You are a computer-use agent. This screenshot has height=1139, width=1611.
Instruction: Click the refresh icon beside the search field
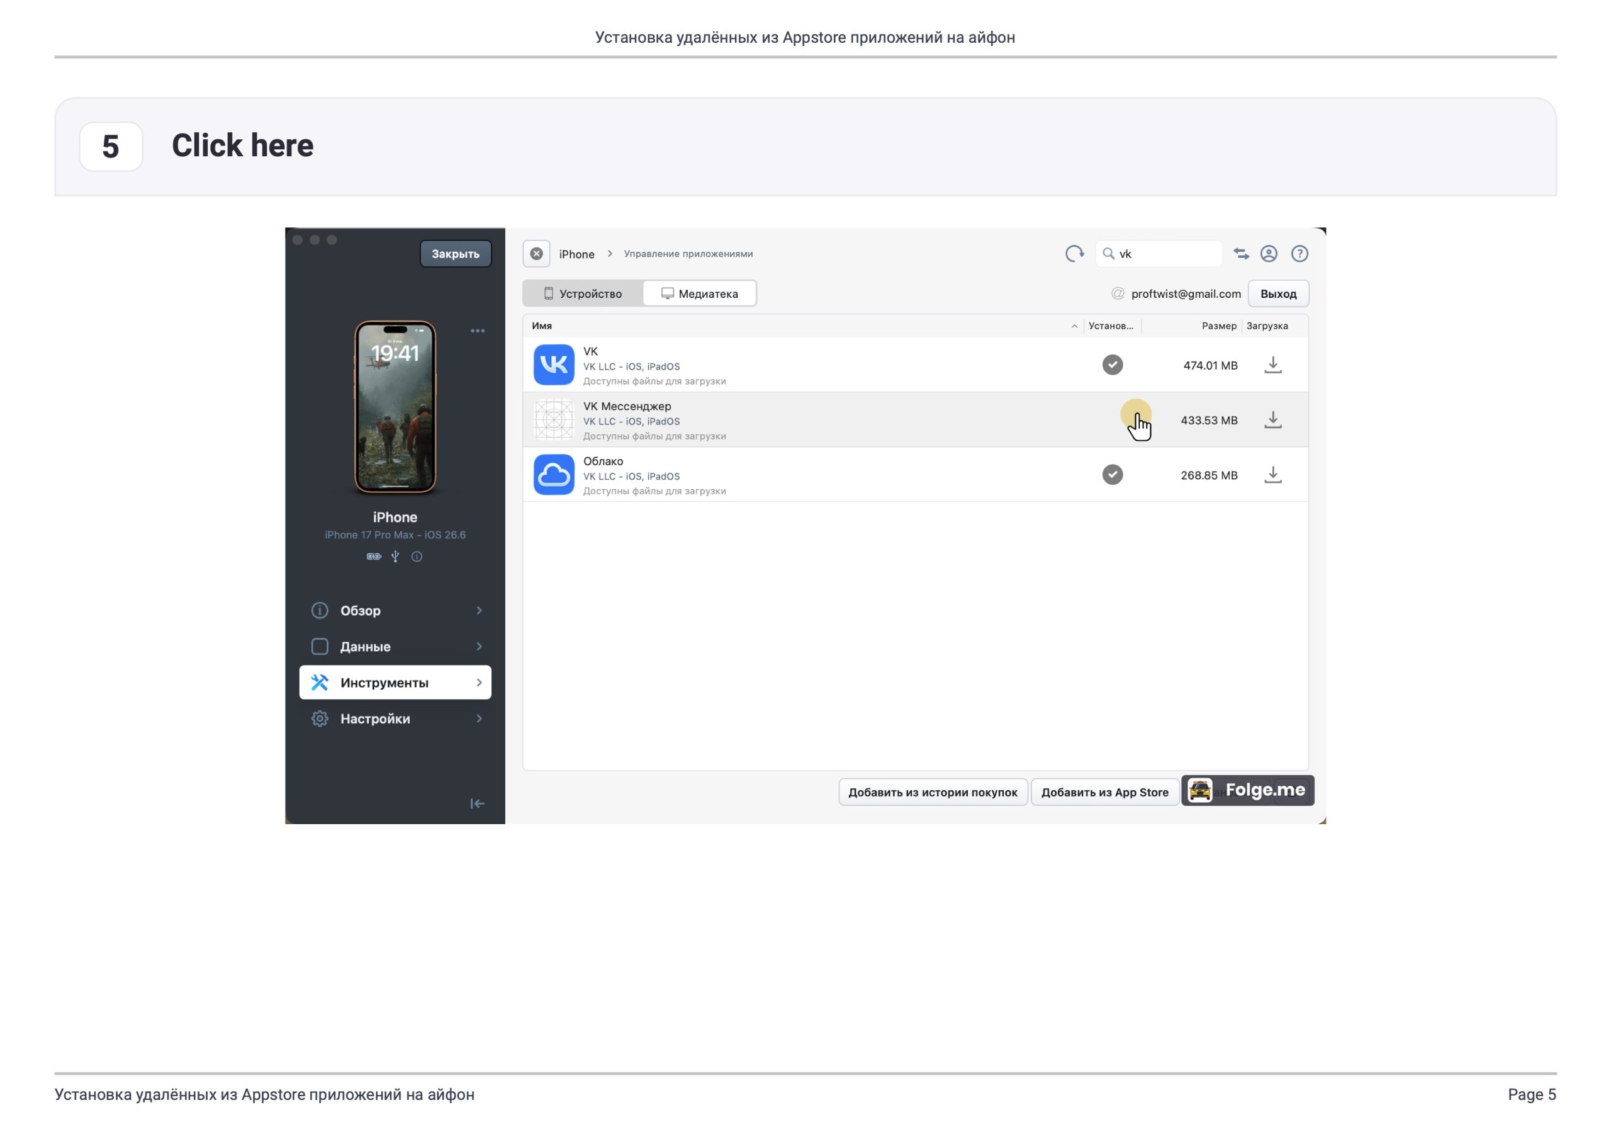pos(1074,254)
